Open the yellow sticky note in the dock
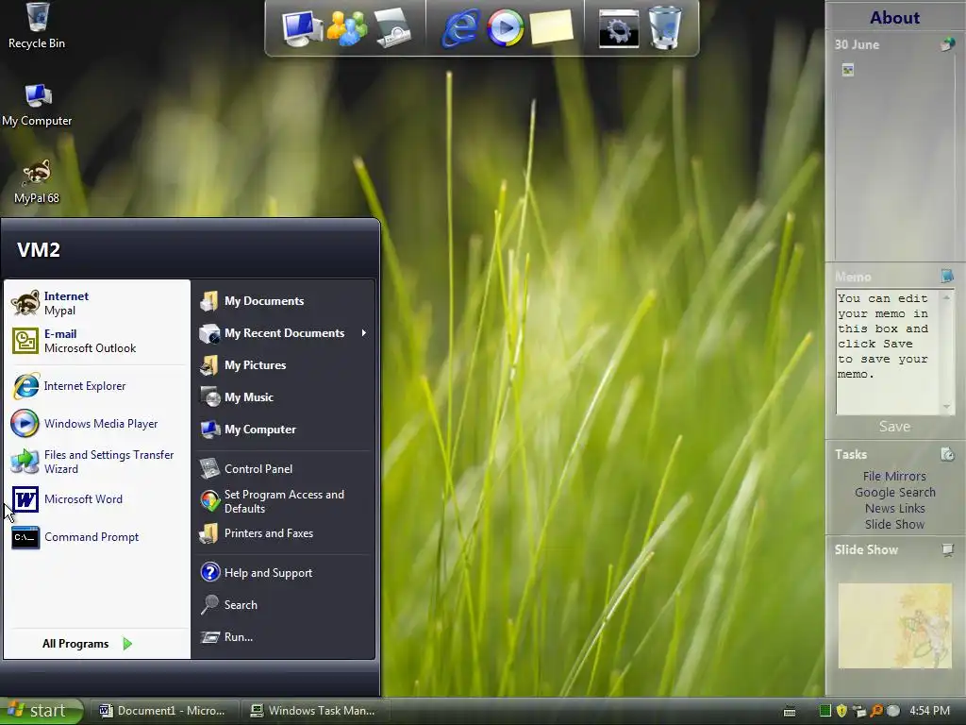Image resolution: width=966 pixels, height=725 pixels. 551,27
